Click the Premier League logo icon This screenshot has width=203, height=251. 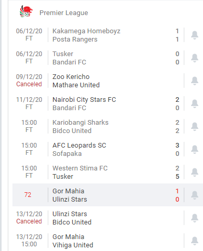click(26, 11)
